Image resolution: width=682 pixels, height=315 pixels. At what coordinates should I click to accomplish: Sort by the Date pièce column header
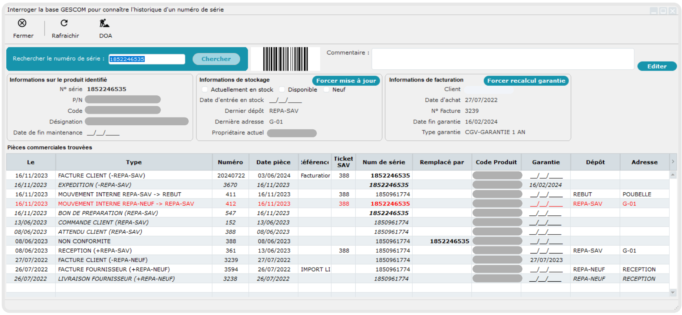coord(273,162)
